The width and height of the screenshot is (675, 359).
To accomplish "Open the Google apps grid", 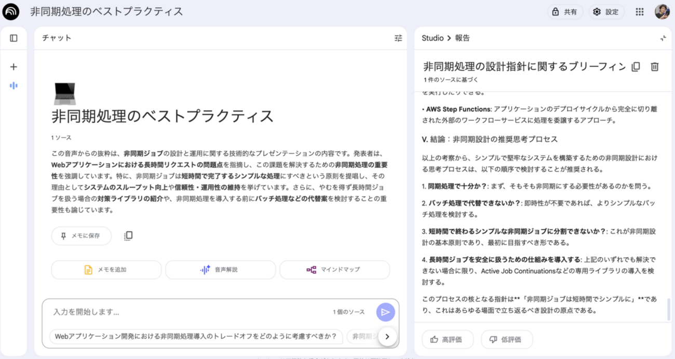I will [640, 11].
